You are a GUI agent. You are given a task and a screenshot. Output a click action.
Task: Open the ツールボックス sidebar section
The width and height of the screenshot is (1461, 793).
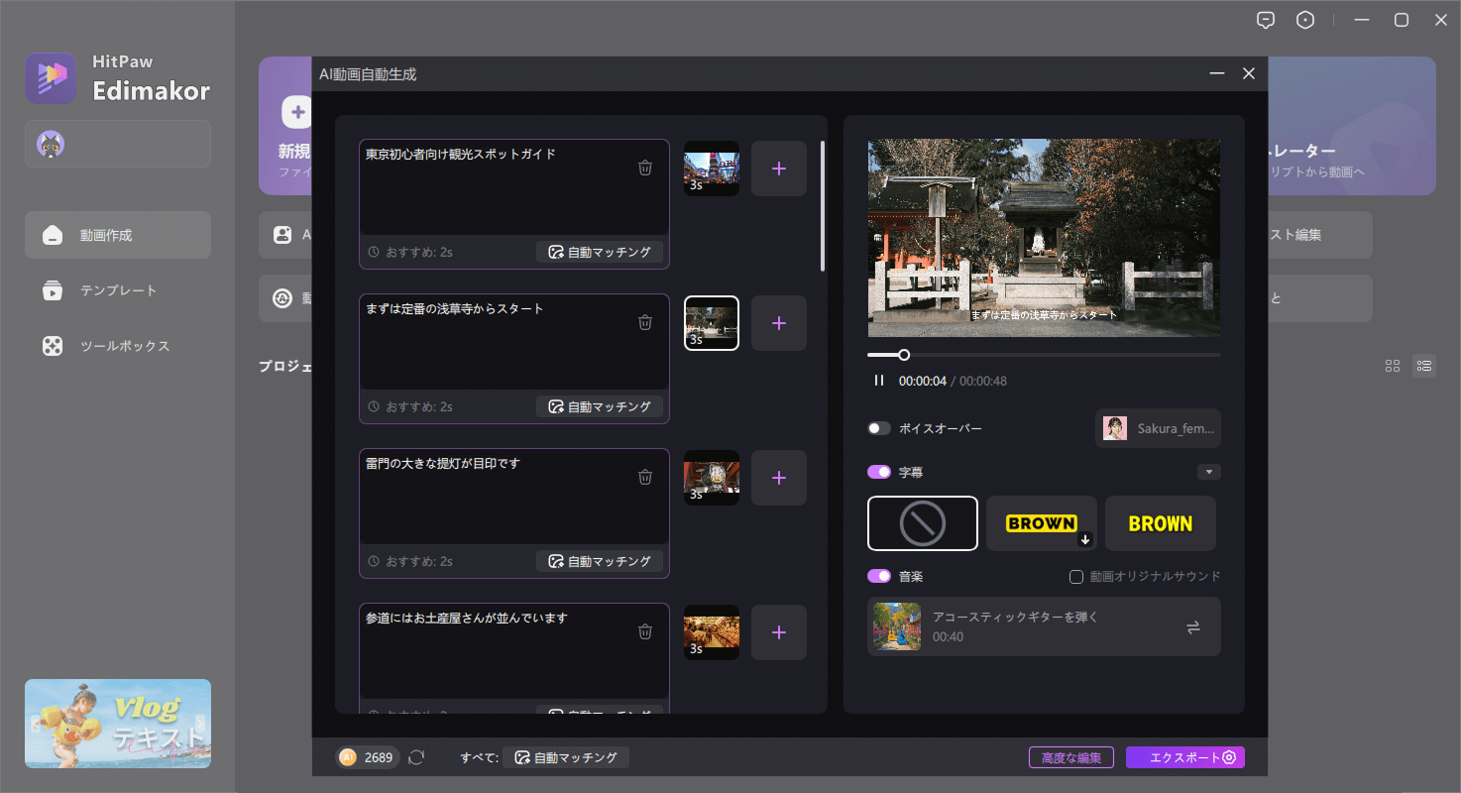(x=118, y=346)
